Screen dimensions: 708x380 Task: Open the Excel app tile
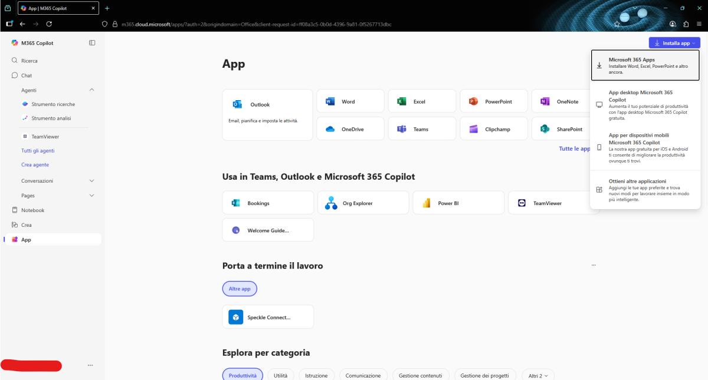[422, 101]
